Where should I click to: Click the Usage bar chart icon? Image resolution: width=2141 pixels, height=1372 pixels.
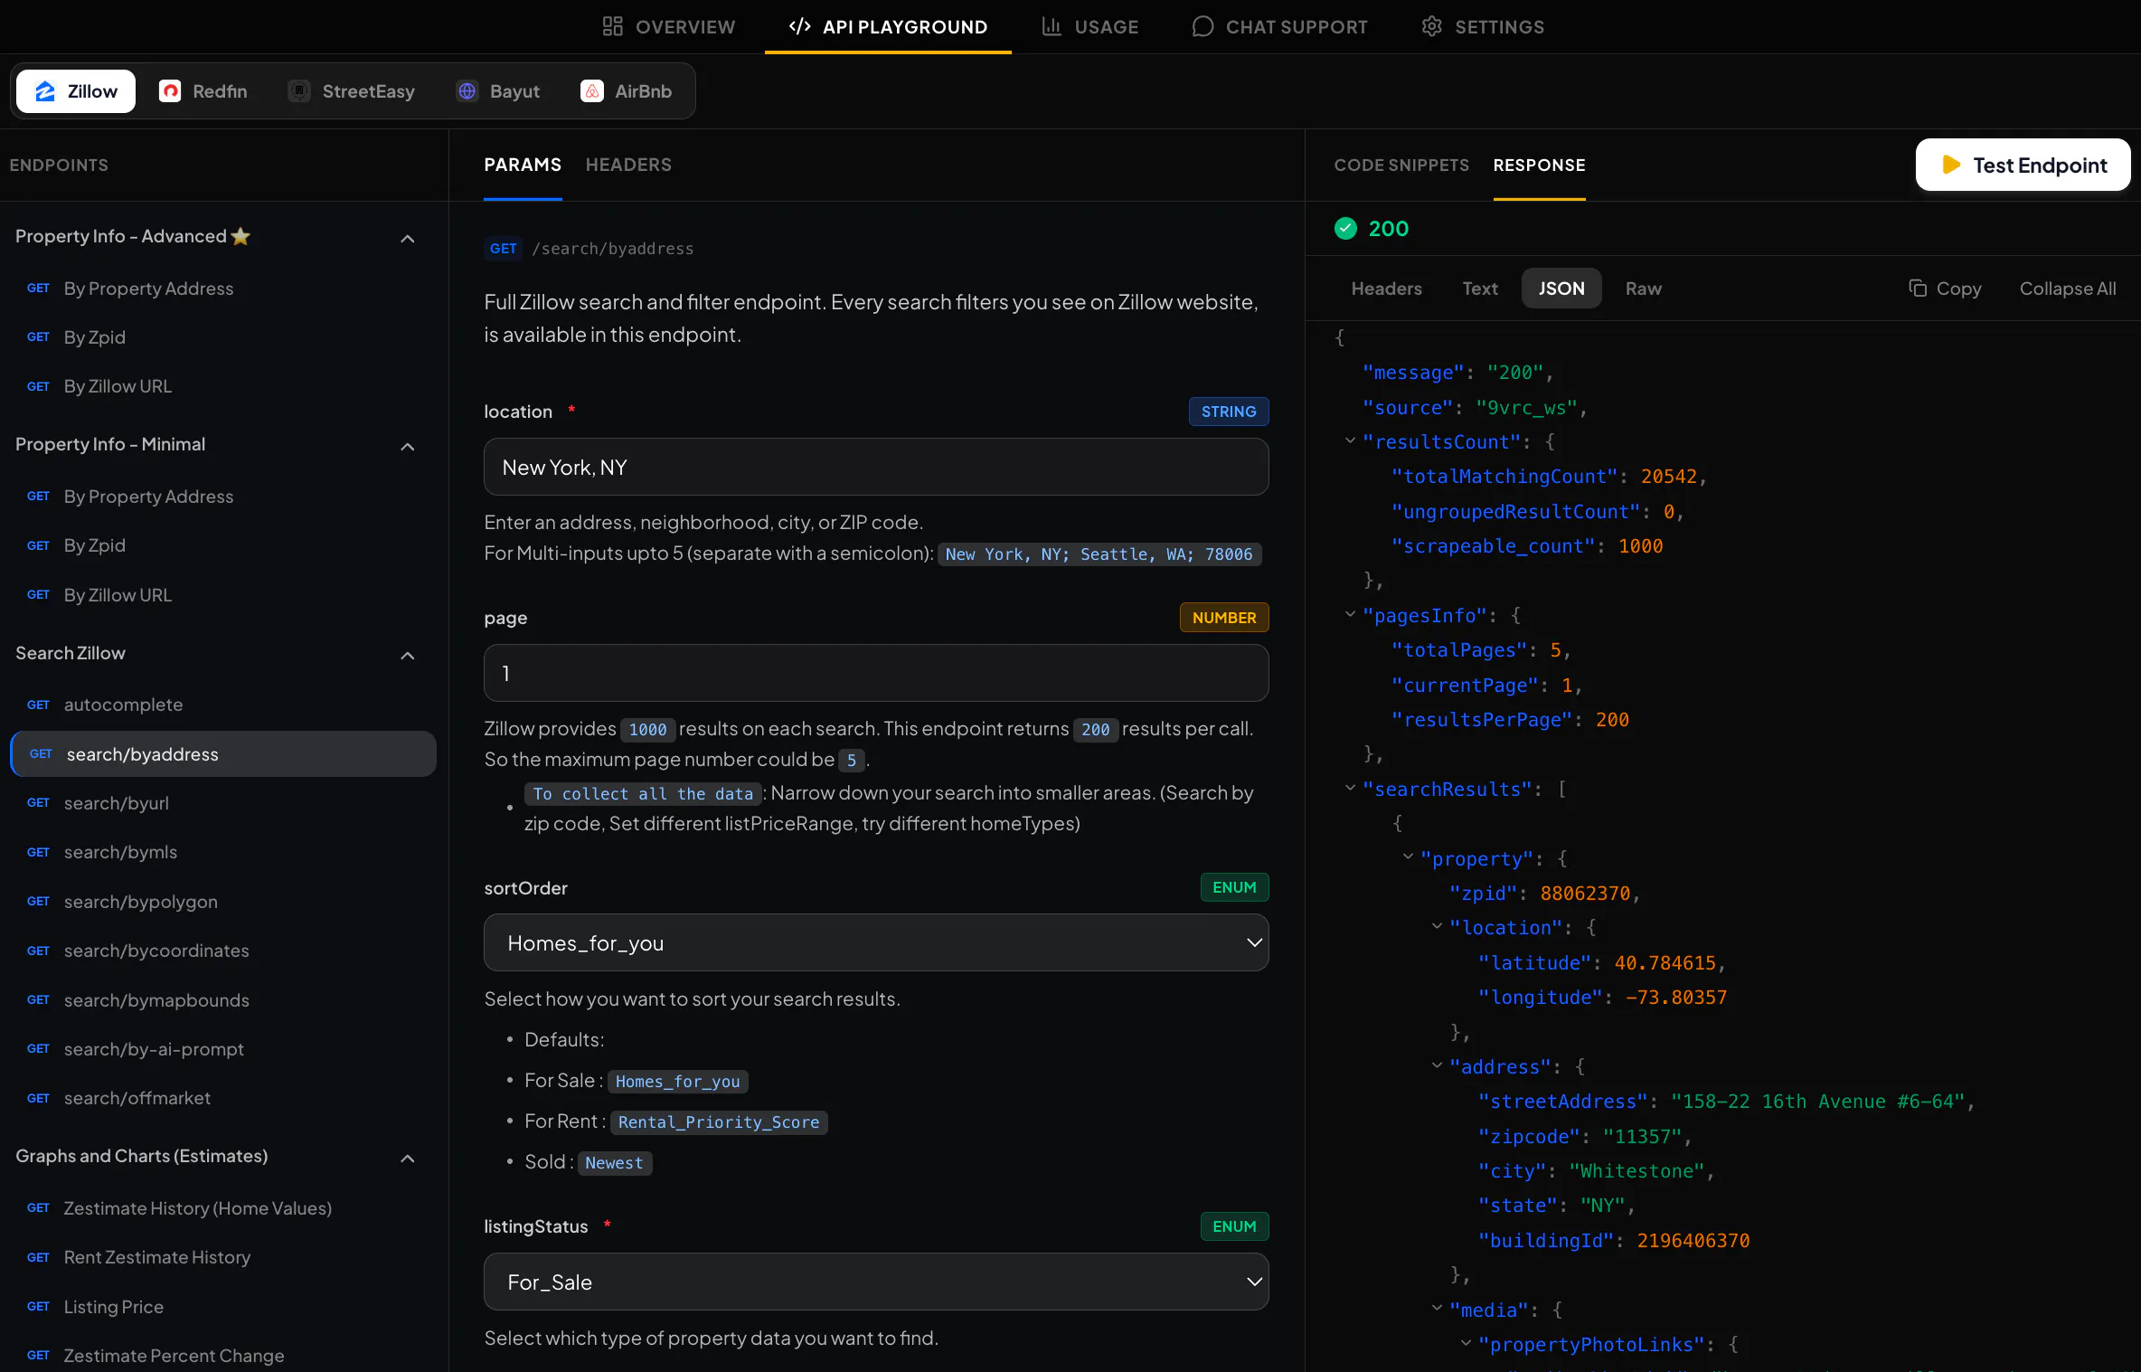point(1052,26)
